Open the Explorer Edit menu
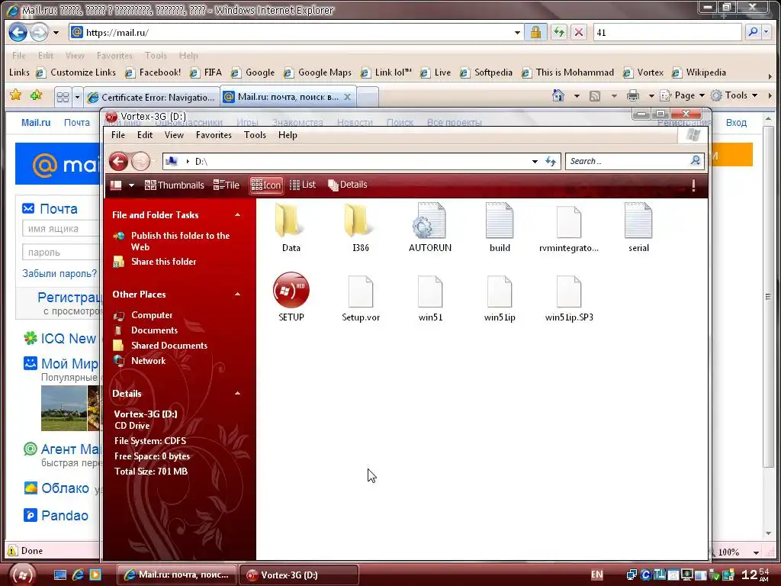The height and width of the screenshot is (586, 781). (x=145, y=135)
